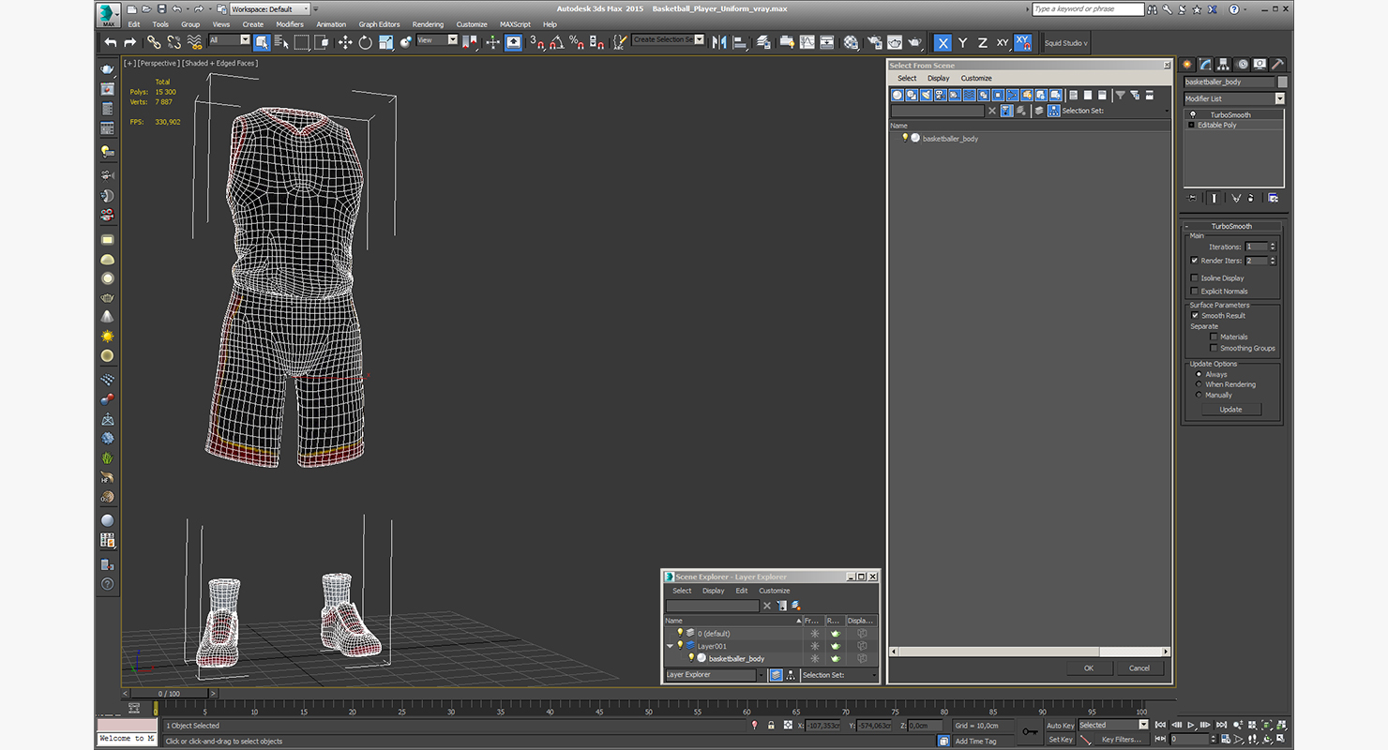This screenshot has height=750, width=1388.
Task: Switch to the Motion panel tab
Action: coord(1242,65)
